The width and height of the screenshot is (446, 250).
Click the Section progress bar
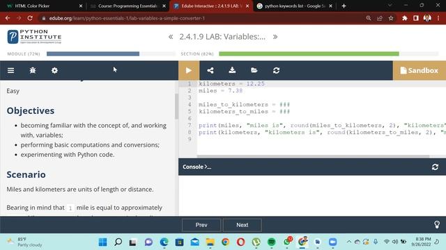[x=328, y=54]
